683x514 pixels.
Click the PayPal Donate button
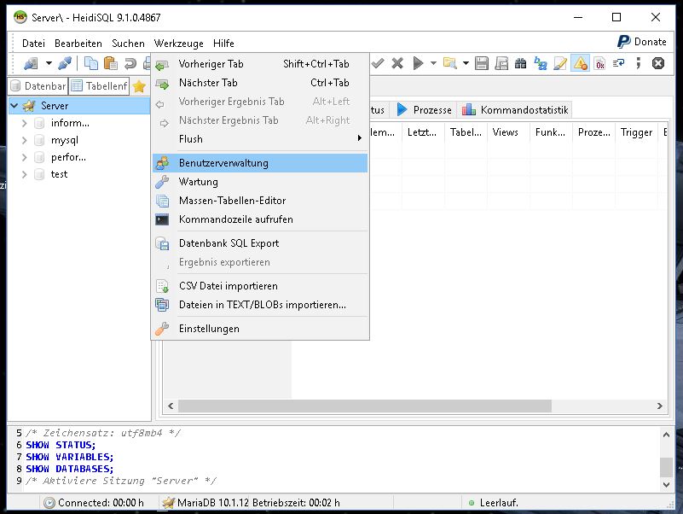(x=642, y=42)
